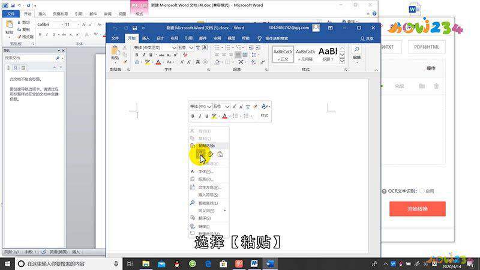Open borders icon in paragraph group
Image resolution: width=480 pixels, height=270 pixels.
click(228, 62)
